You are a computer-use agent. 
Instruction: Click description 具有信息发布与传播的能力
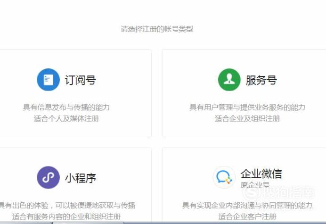click(66, 108)
